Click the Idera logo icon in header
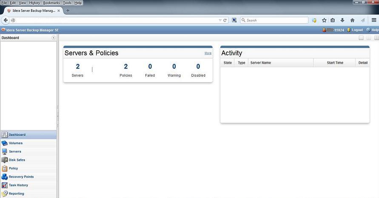The height and width of the screenshot is (198, 379). (3, 30)
